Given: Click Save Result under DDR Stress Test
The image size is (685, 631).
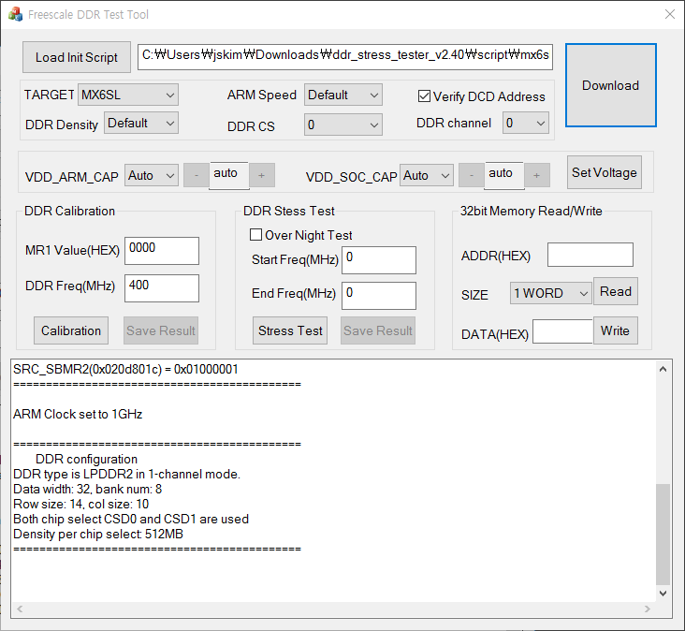Looking at the screenshot, I should (x=378, y=330).
